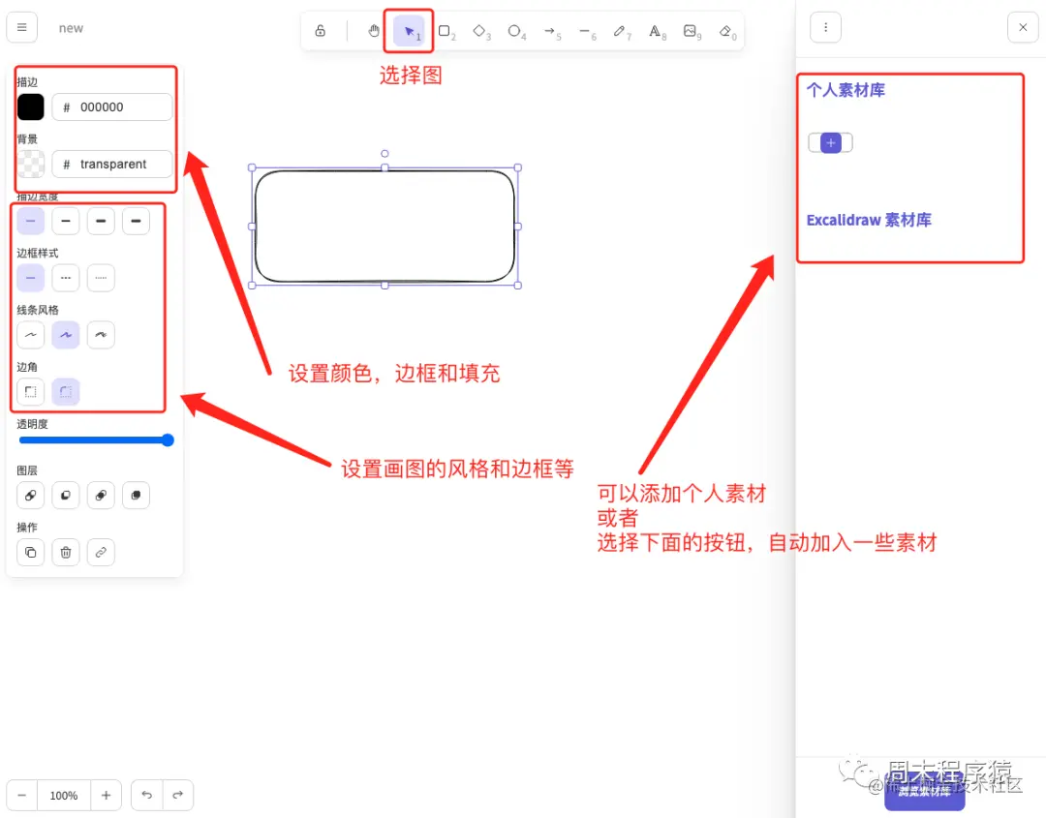
Task: Select the insert image tool
Action: (691, 31)
